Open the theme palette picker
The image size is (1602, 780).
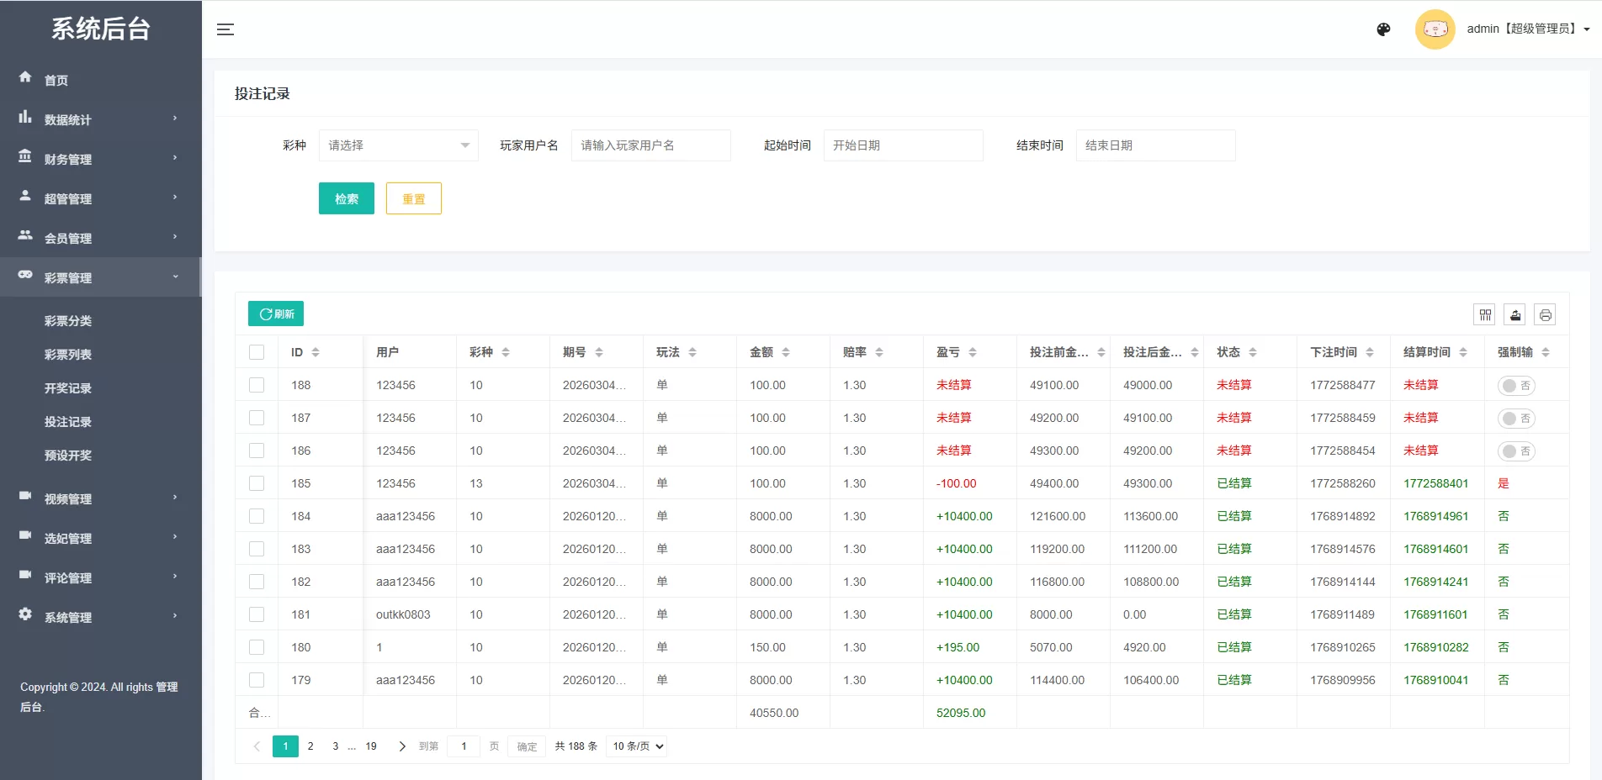pos(1382,29)
